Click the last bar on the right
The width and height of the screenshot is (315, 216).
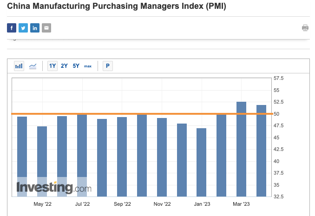[261, 151]
